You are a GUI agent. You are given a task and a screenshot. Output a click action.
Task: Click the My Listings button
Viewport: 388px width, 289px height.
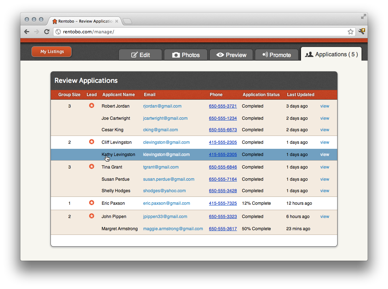[52, 52]
